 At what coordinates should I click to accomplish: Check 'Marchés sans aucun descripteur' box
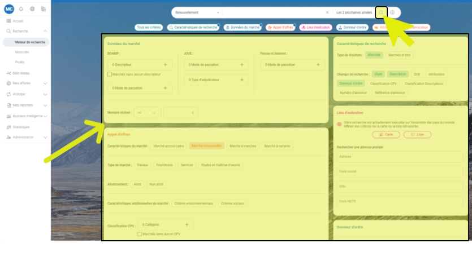pos(110,74)
